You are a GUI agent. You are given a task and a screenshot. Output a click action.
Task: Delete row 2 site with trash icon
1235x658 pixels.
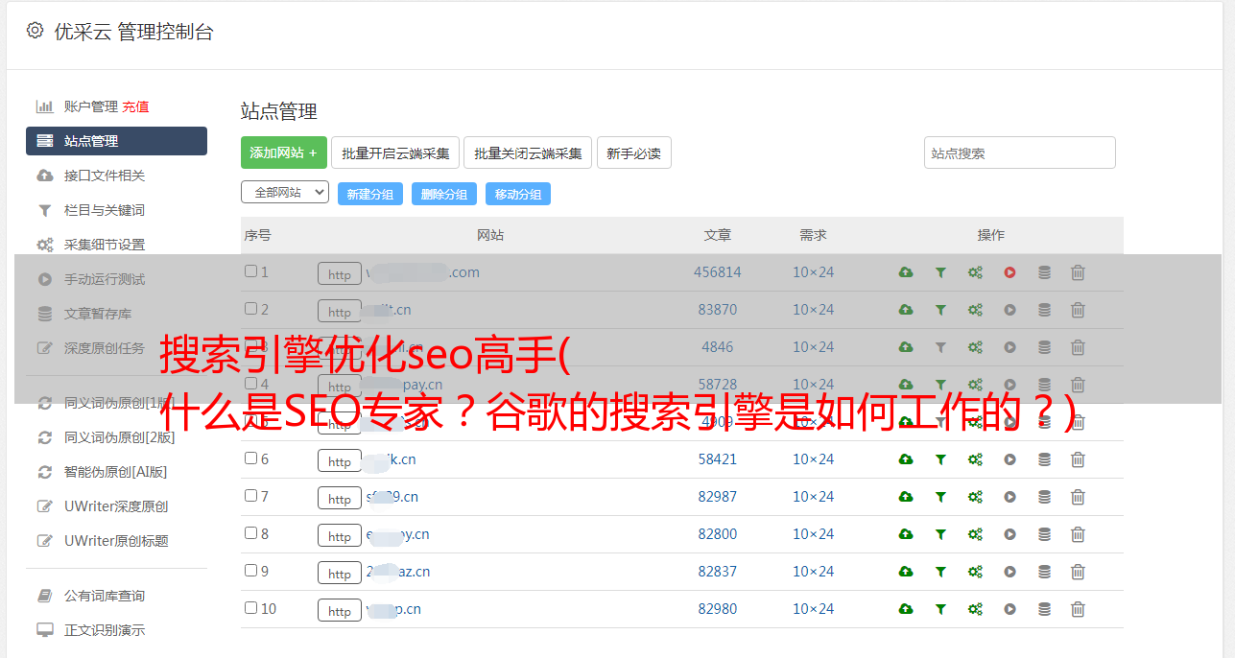1078,310
